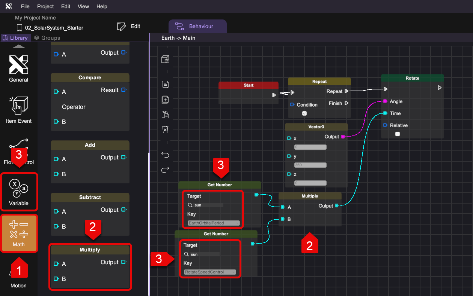Click the 'Earth -> Main' breadcrumb text
473x296 pixels.
point(178,38)
